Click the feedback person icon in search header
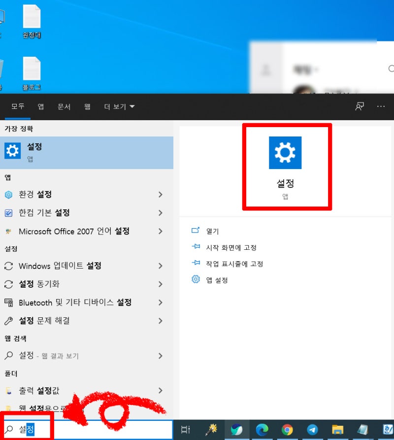 coord(360,106)
